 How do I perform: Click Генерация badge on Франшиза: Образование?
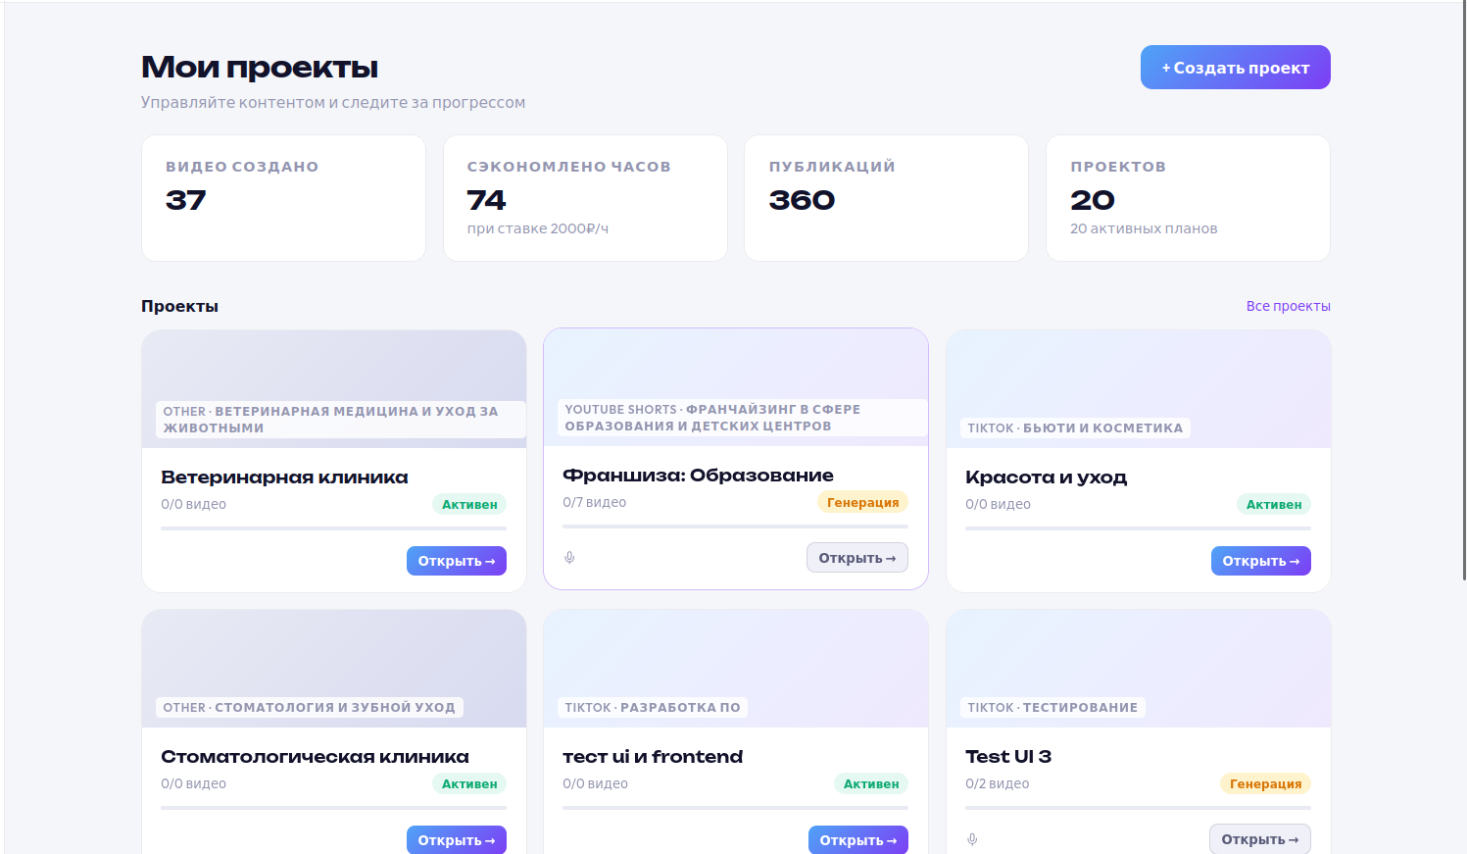coord(862,502)
